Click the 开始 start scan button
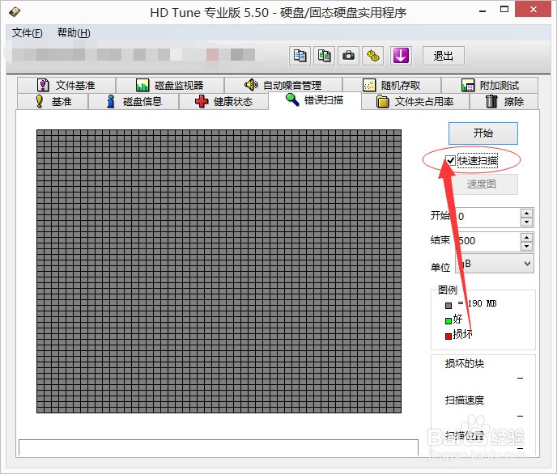 [483, 133]
